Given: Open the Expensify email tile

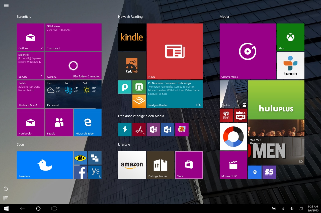Looking at the screenshot, I should pyautogui.click(x=31, y=66).
